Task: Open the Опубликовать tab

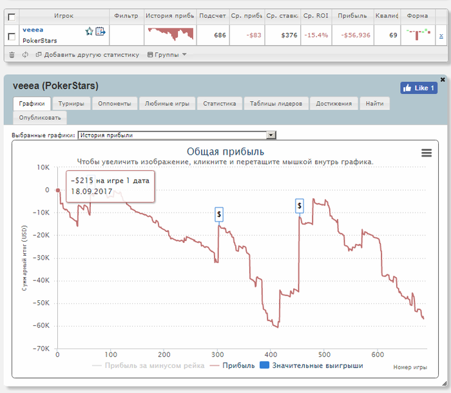Action: (40, 118)
